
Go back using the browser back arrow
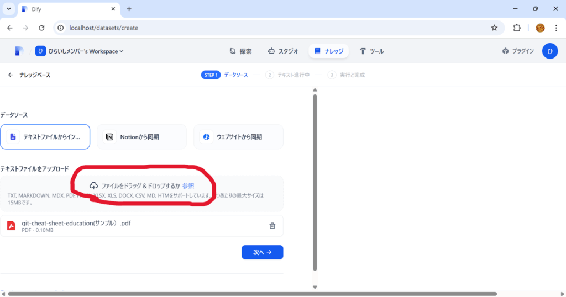point(10,28)
